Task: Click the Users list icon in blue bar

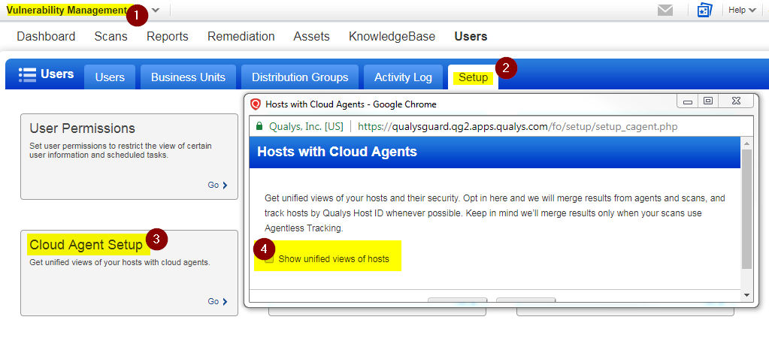Action: (x=27, y=74)
